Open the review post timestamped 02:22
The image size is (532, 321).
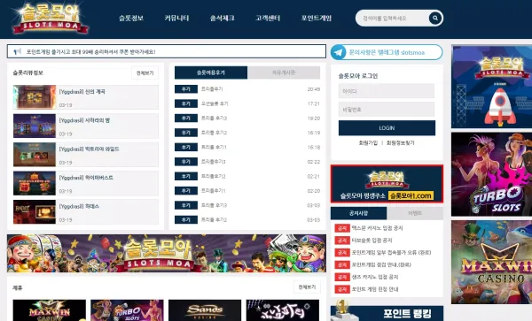pyautogui.click(x=247, y=162)
